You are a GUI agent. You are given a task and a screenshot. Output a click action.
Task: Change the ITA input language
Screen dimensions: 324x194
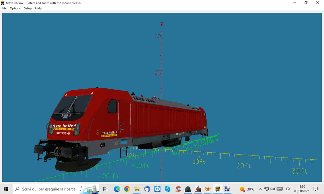tap(288, 189)
